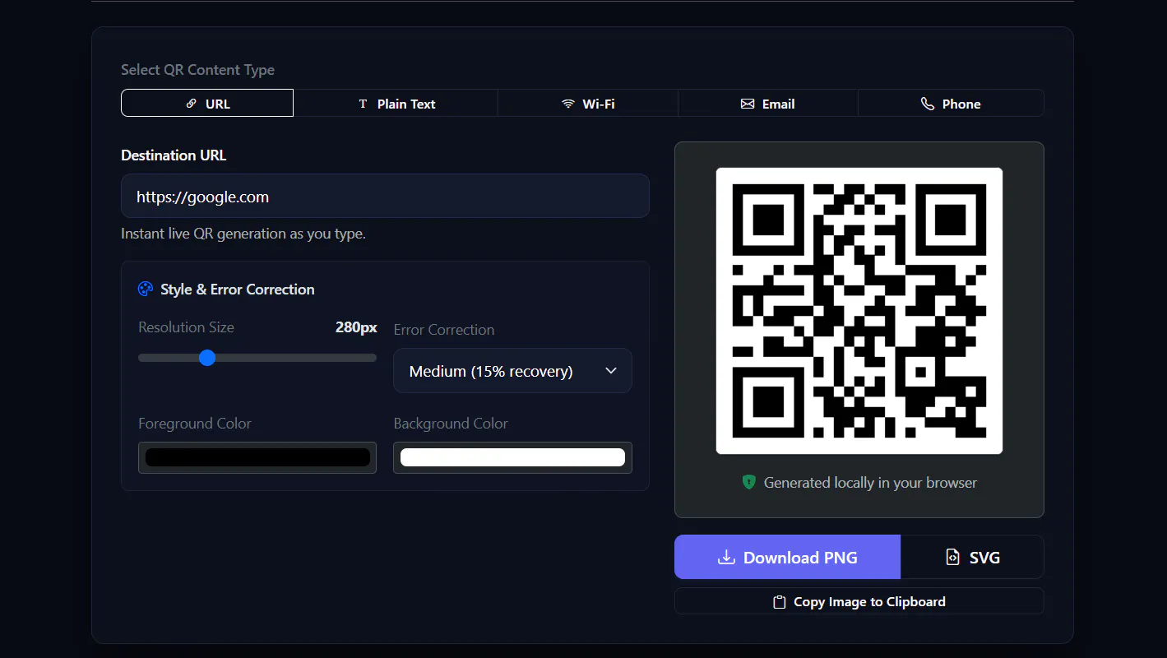Click the text T icon beside Plain Text
This screenshot has width=1167, height=658.
click(x=363, y=104)
